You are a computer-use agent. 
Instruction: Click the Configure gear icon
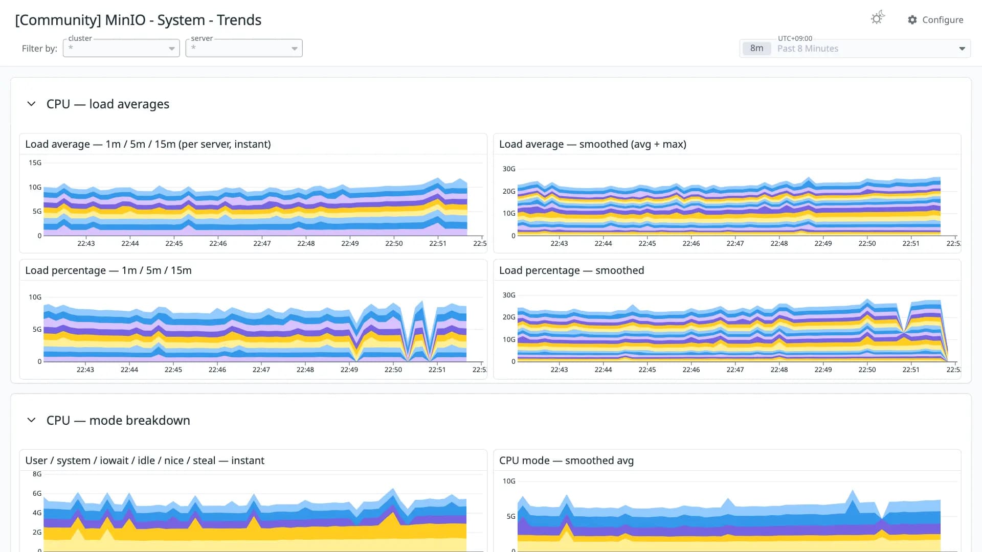tap(912, 20)
